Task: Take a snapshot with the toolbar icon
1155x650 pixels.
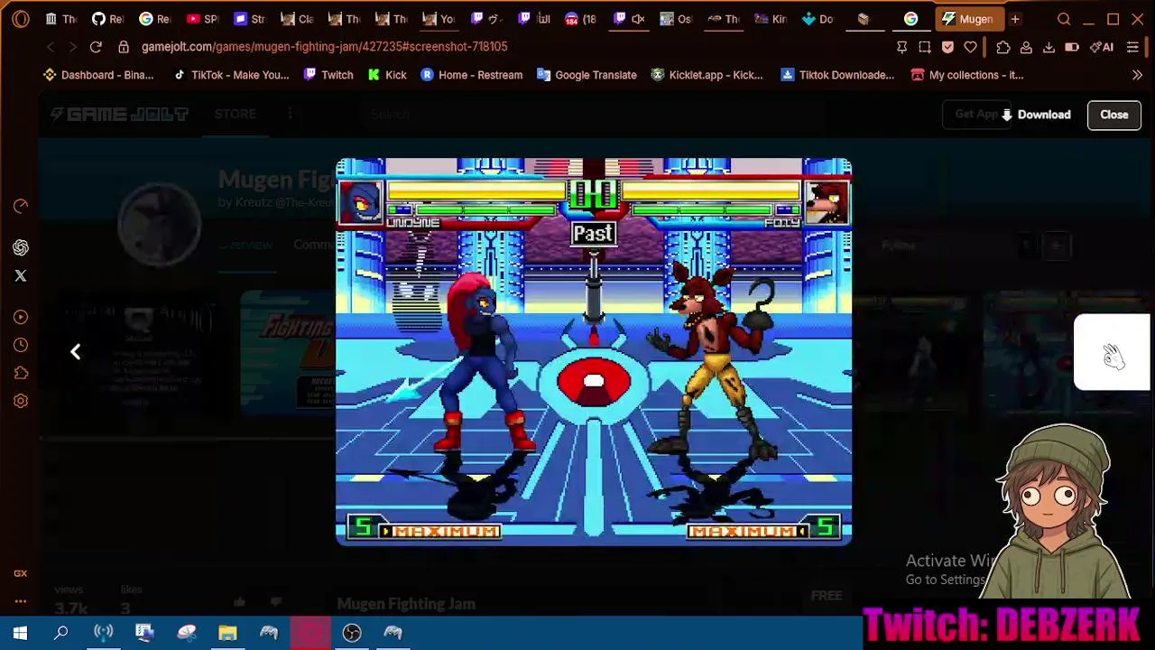Action: click(x=925, y=47)
